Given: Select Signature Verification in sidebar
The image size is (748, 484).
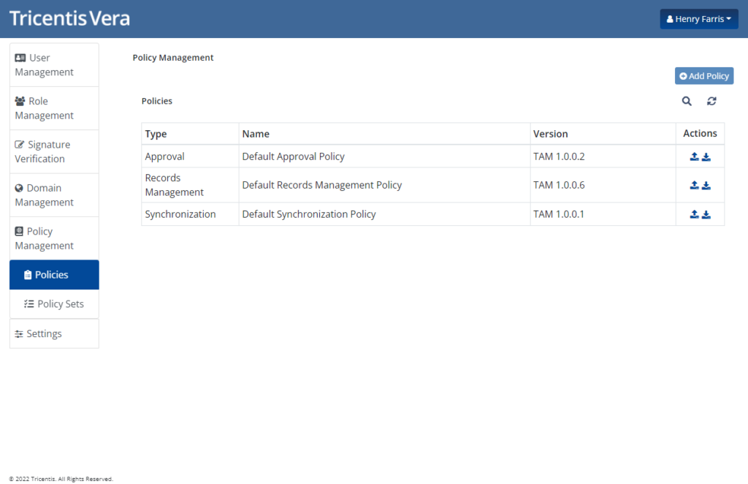Looking at the screenshot, I should point(54,152).
